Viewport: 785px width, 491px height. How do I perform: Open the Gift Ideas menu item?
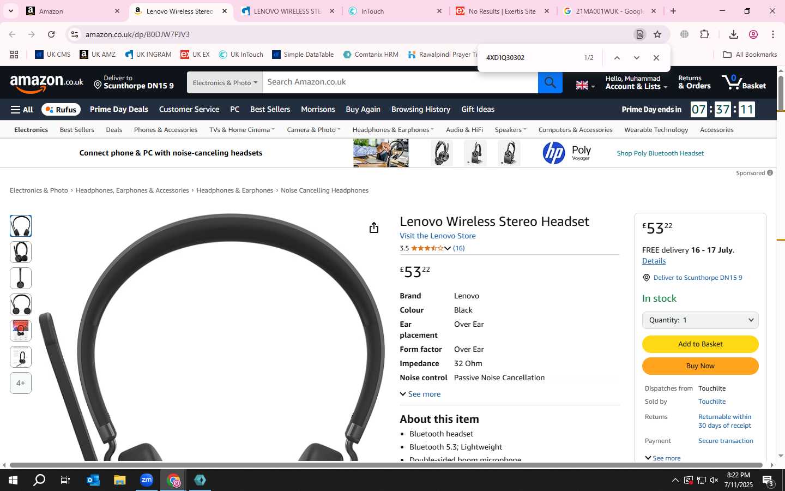tap(478, 110)
